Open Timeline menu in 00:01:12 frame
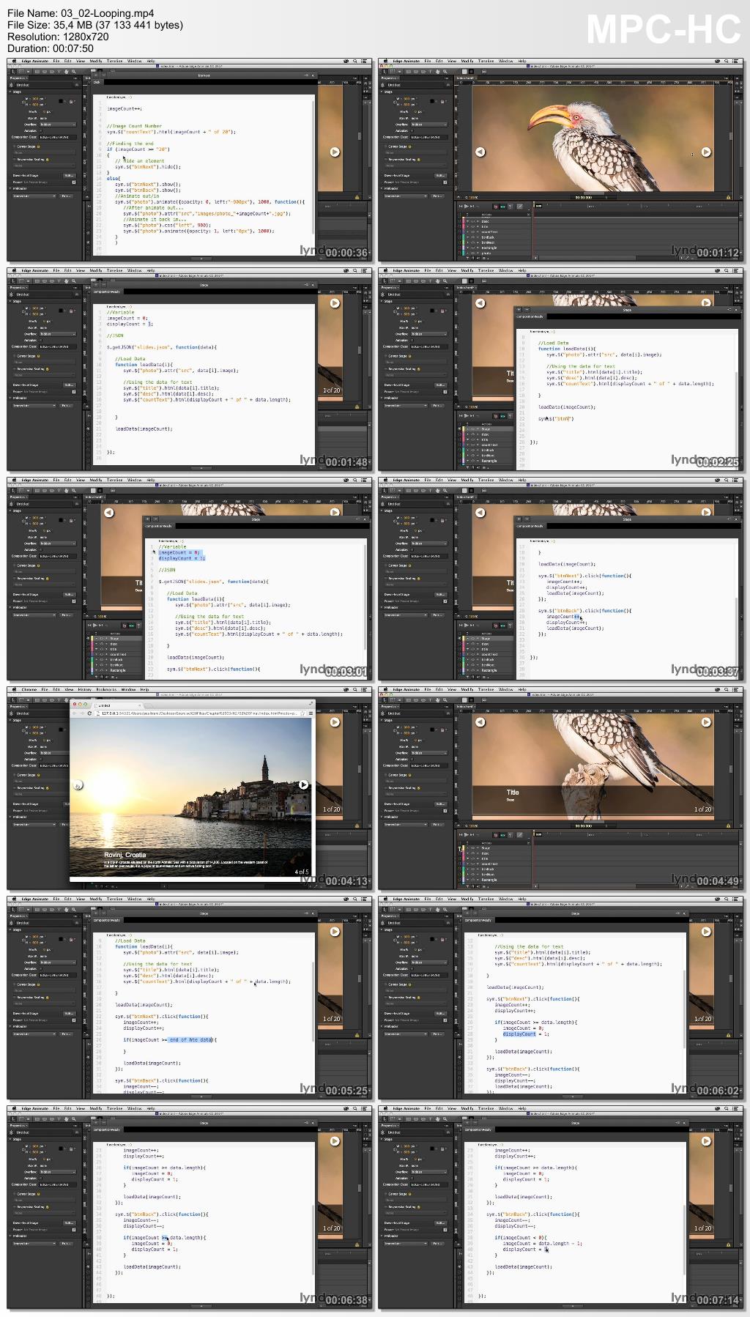750x1317 pixels. click(486, 62)
